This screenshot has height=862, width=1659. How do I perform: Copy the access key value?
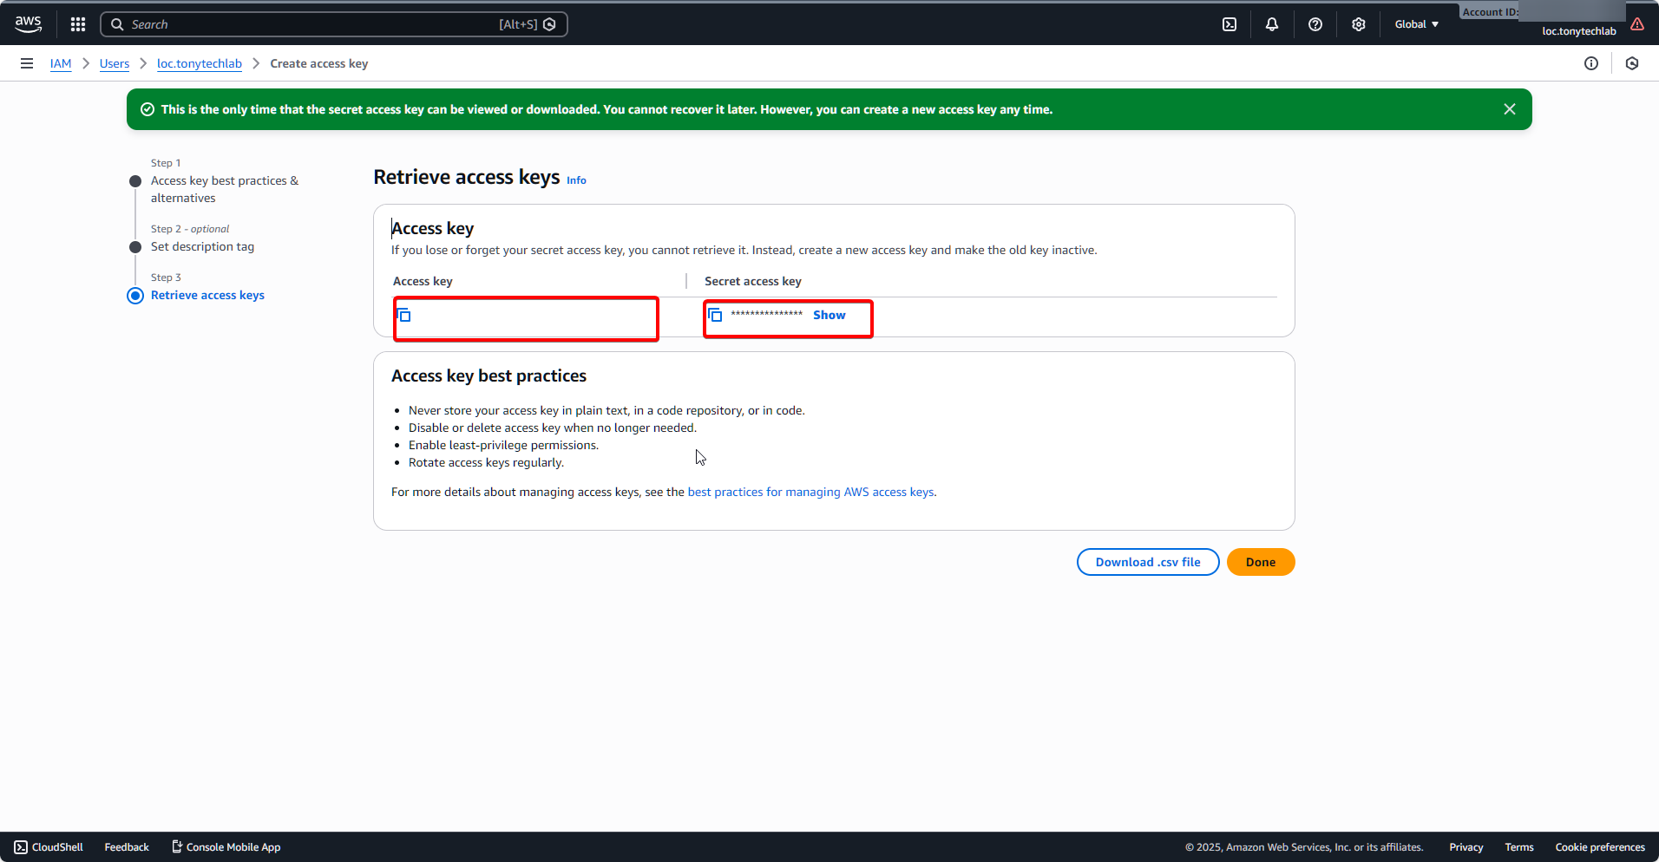(404, 316)
